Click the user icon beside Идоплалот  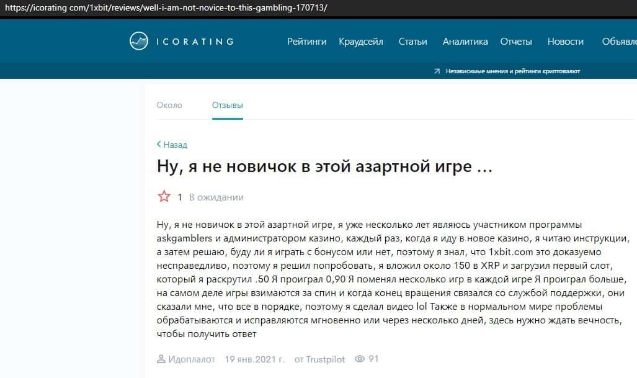(161, 359)
